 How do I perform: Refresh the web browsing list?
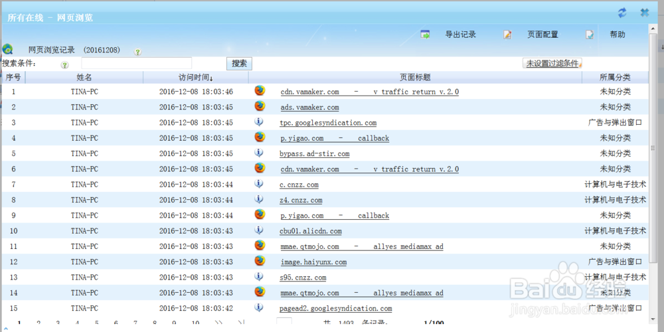622,13
